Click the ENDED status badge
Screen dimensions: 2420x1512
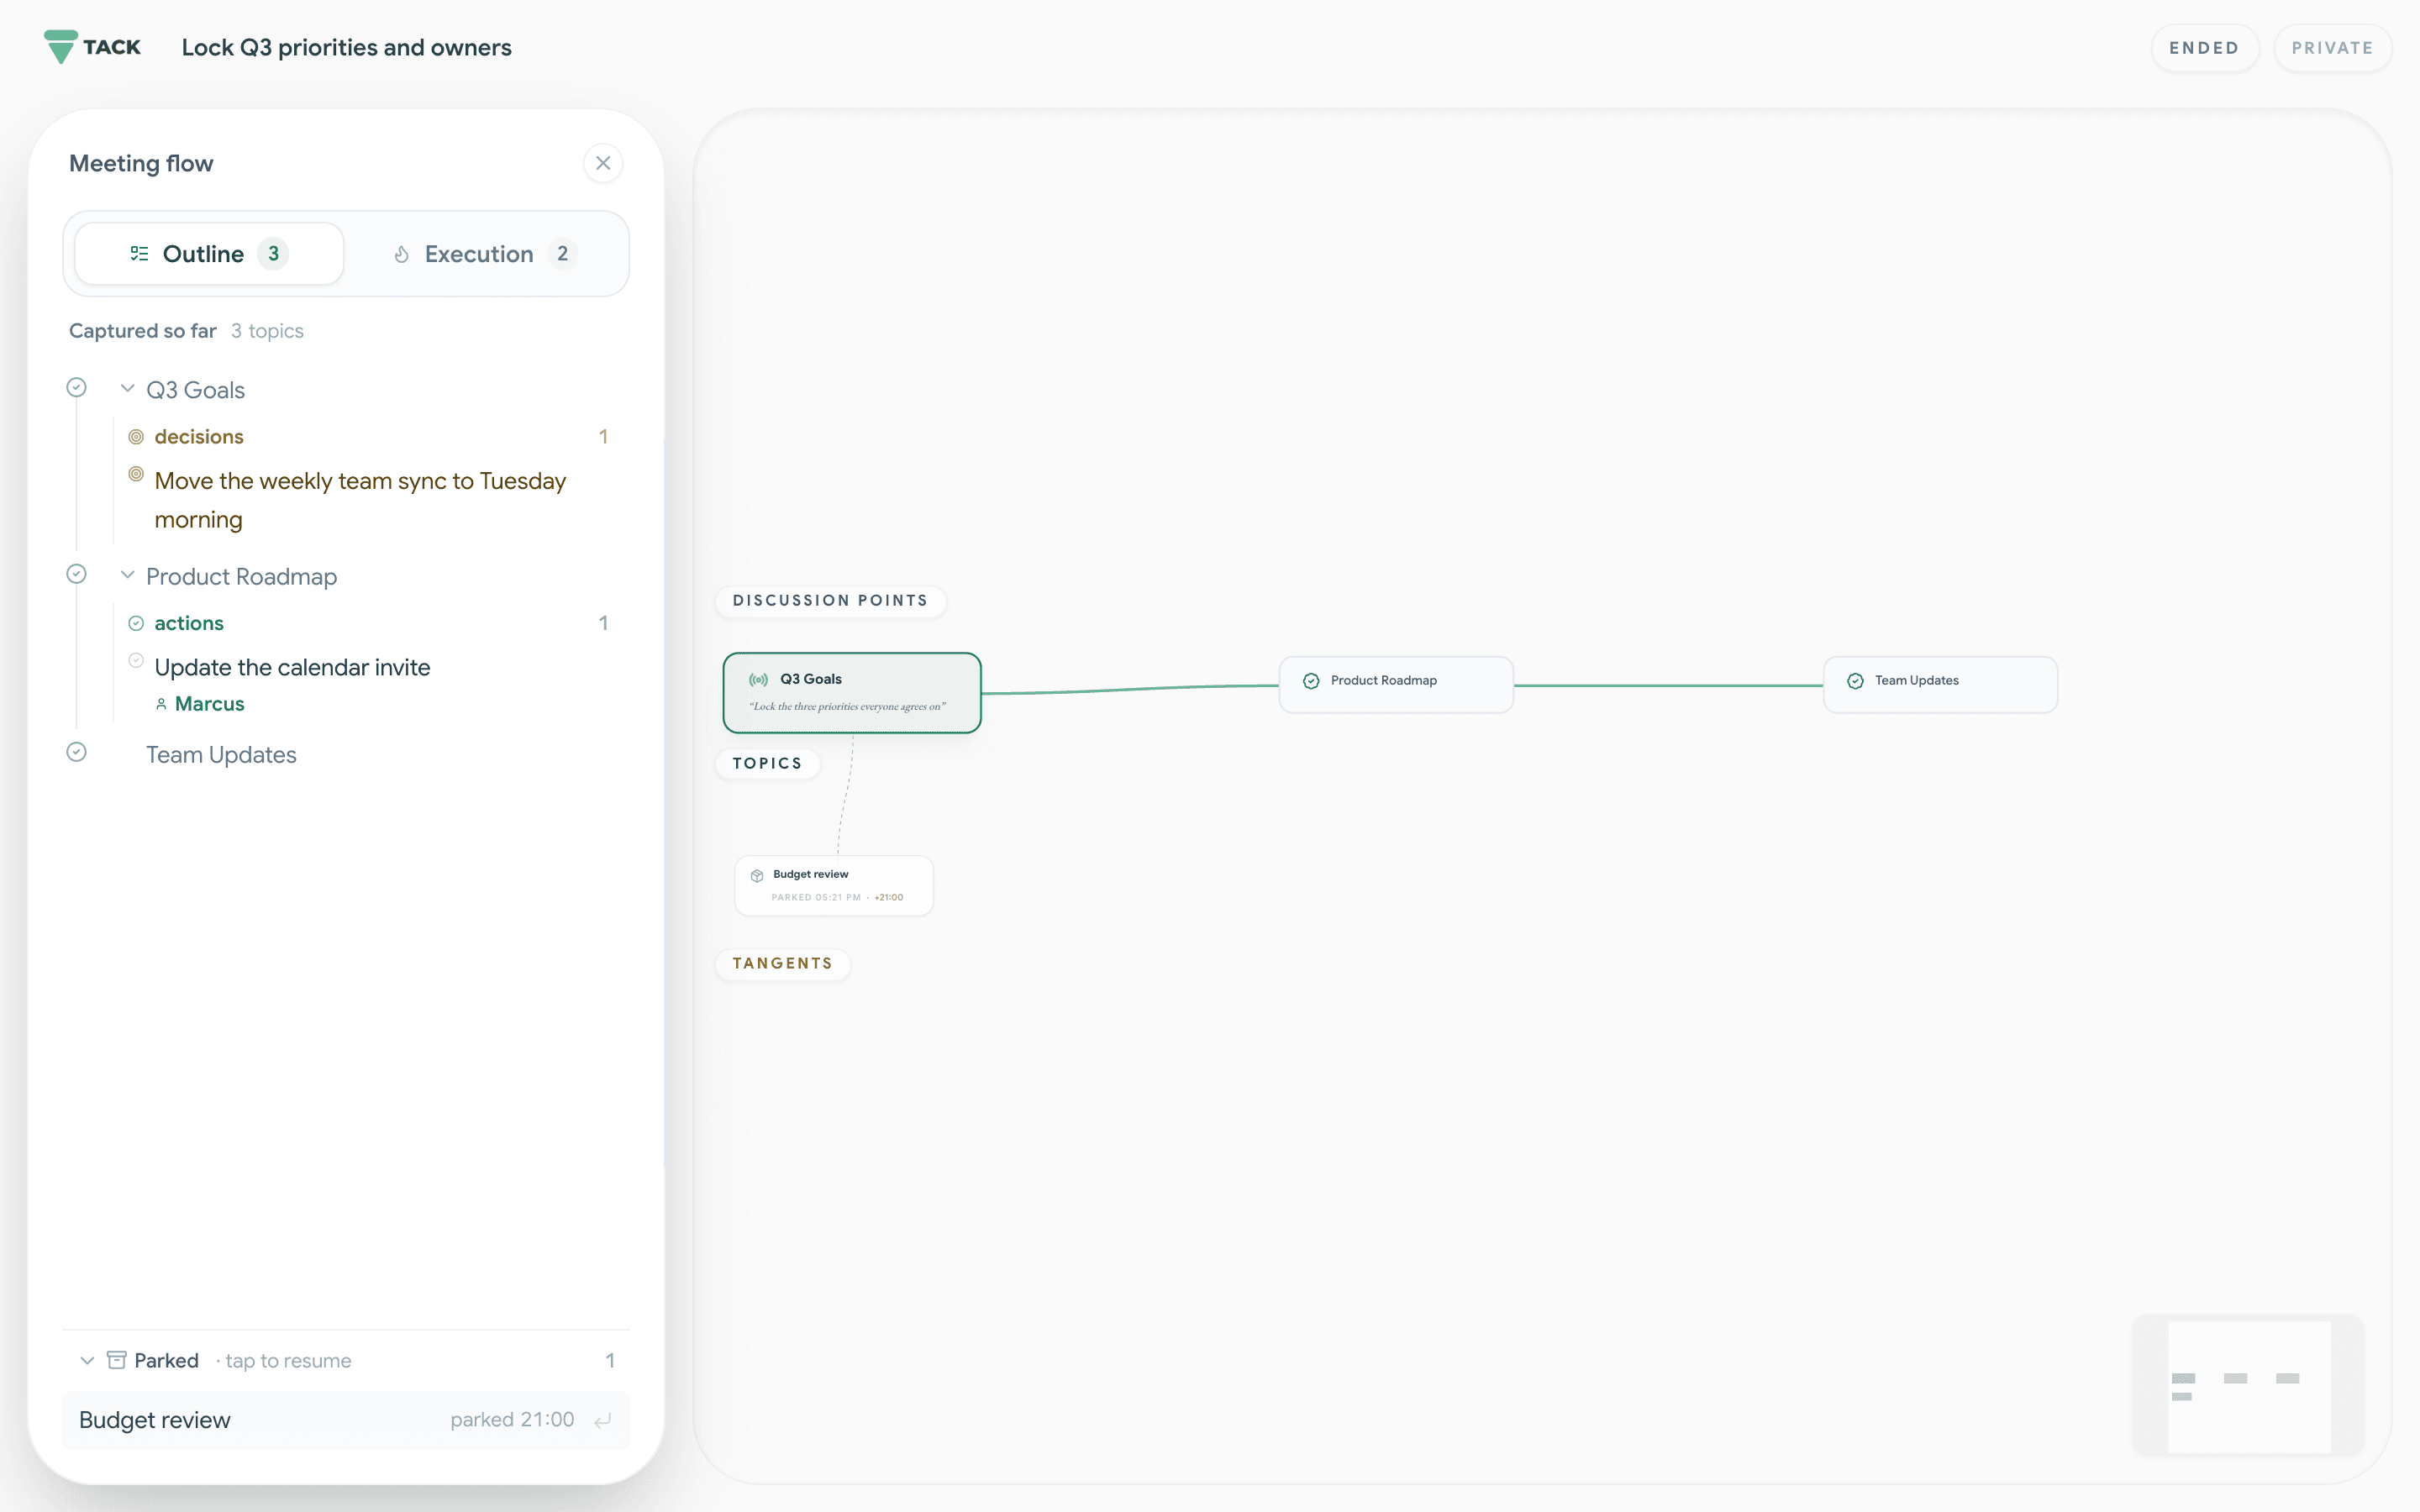(x=2204, y=48)
